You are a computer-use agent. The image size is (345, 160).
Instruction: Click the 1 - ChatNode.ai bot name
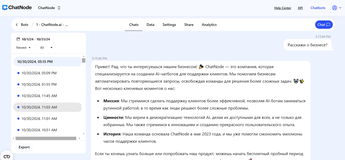(x=52, y=25)
